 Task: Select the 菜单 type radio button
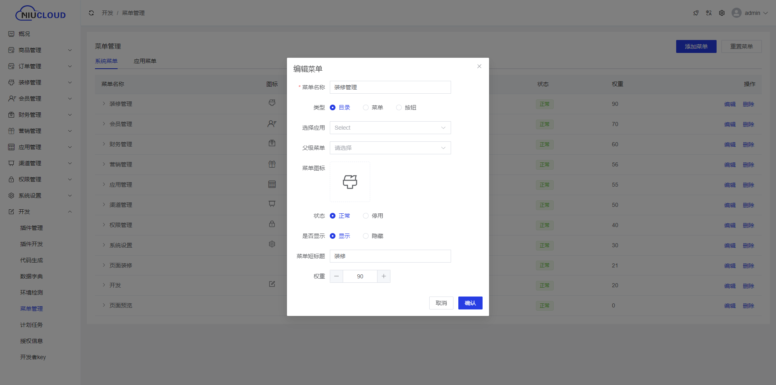pos(366,107)
